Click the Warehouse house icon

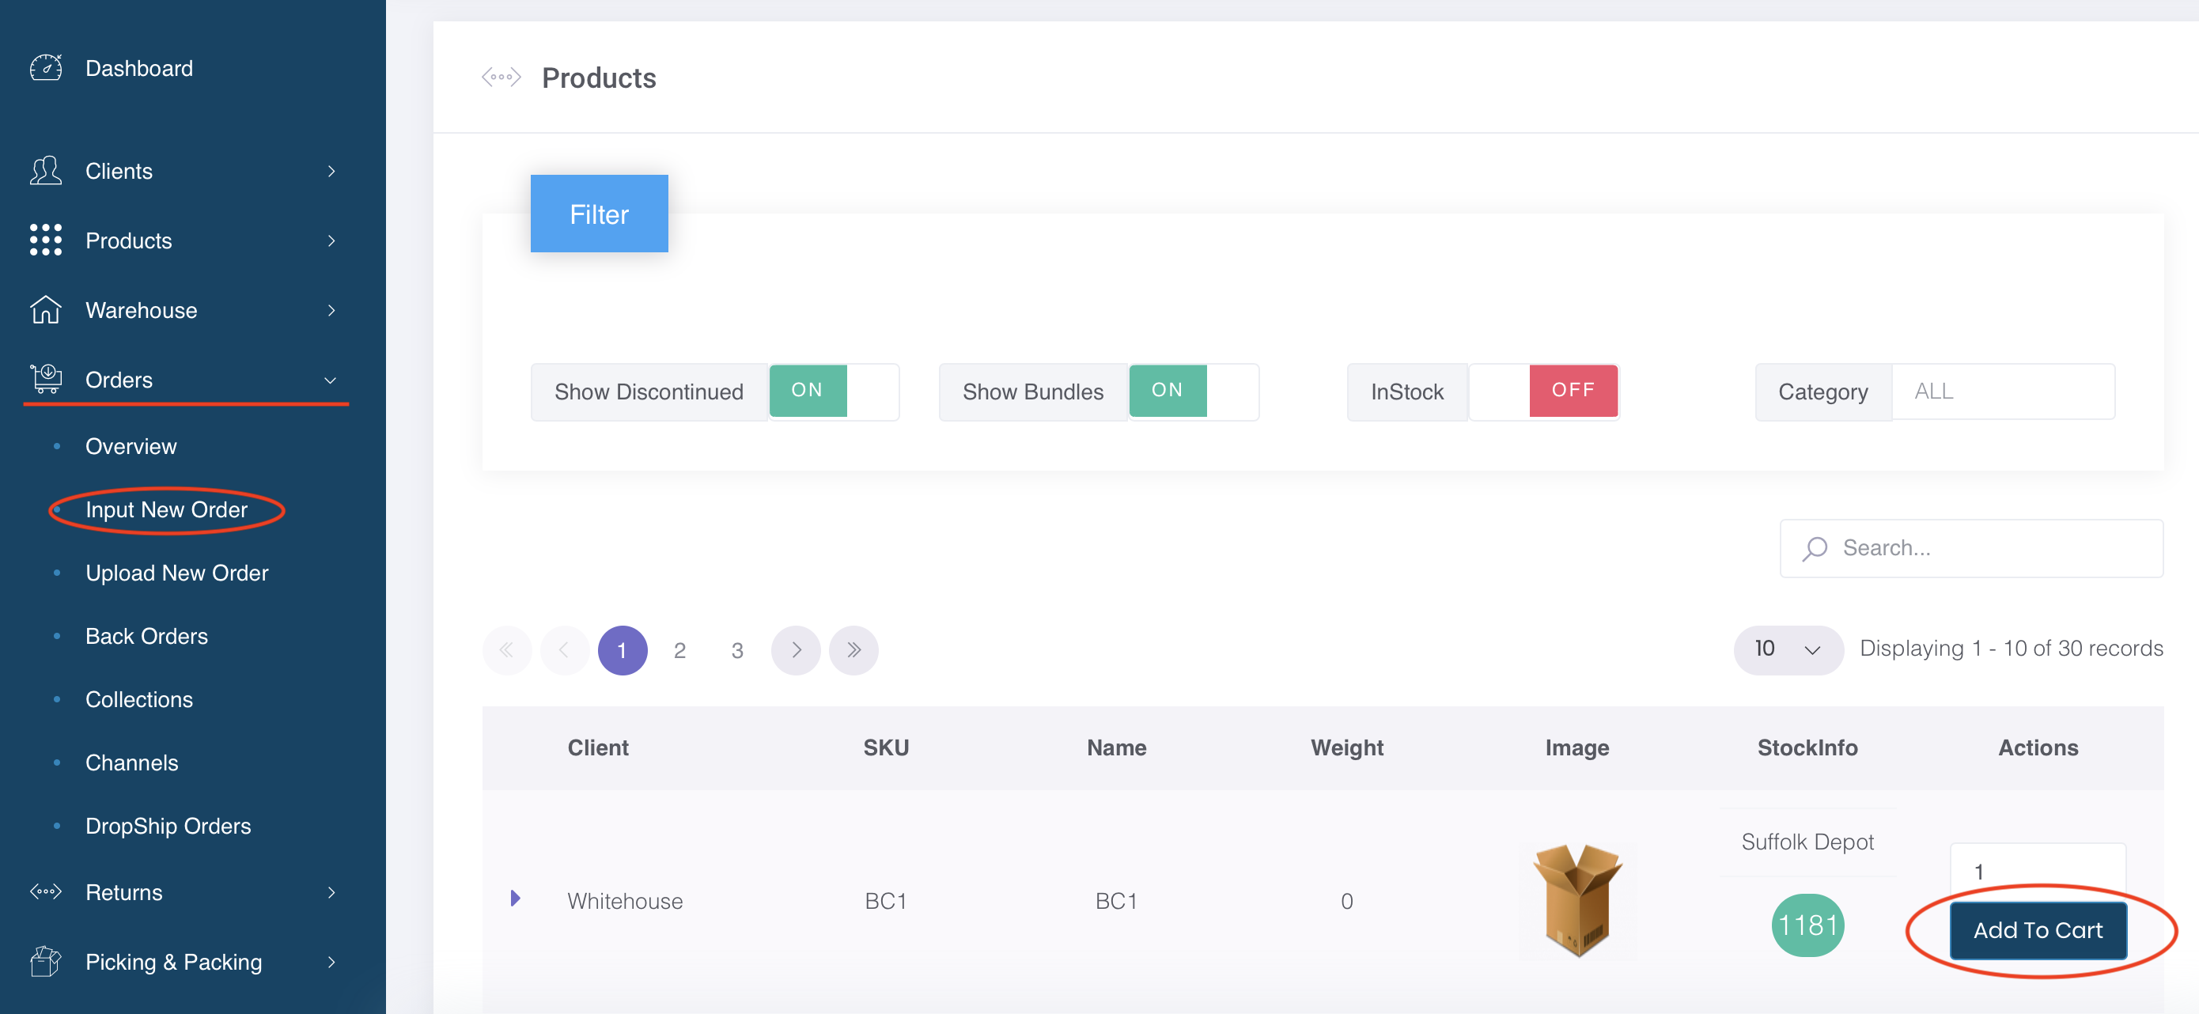click(45, 310)
